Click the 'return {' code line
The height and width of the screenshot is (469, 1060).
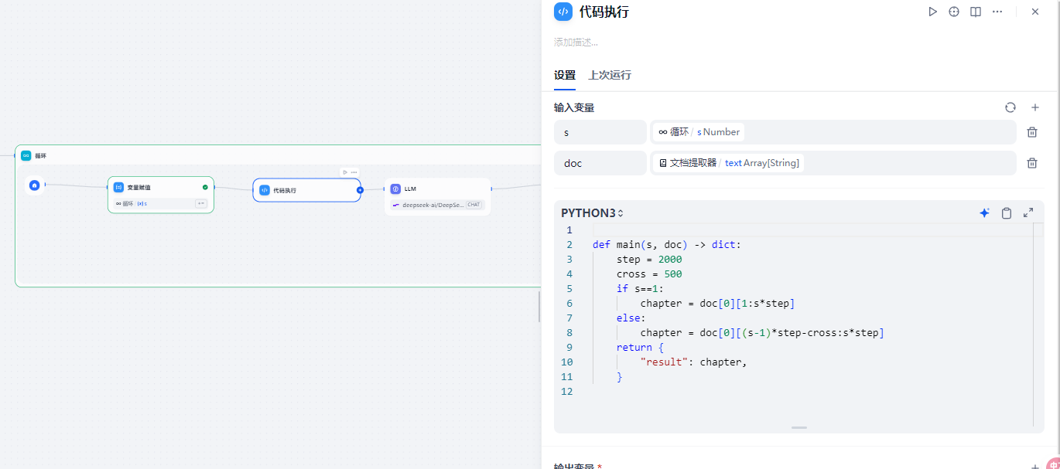[640, 347]
